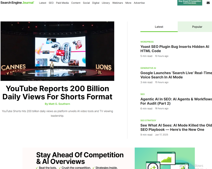
Task: Open the YouTube Reports 200 Billion headline
Action: [57, 93]
